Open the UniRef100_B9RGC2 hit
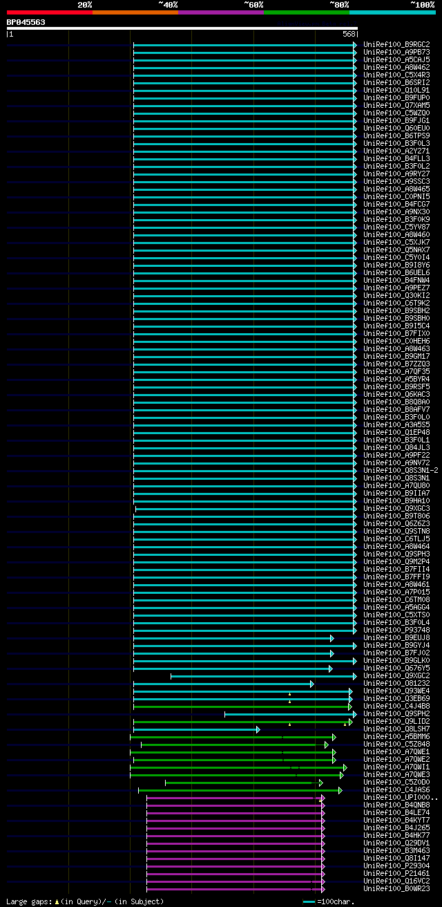This screenshot has width=442, height=907. pos(396,44)
